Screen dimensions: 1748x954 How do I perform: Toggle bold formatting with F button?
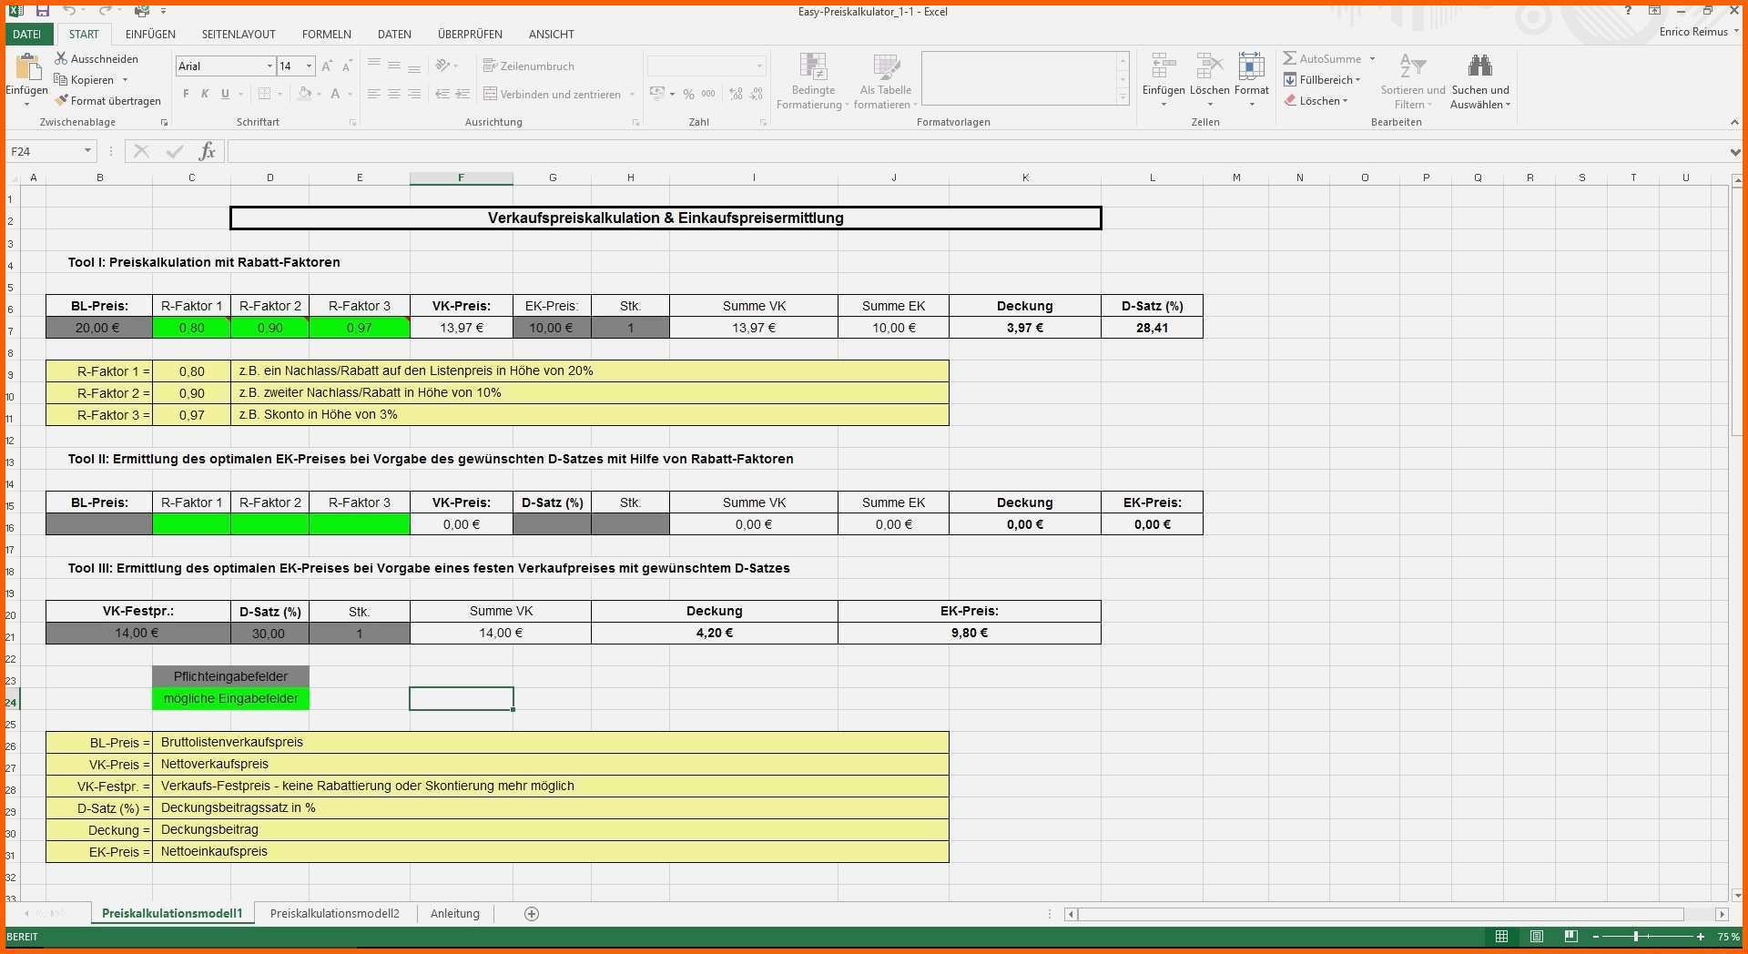[186, 94]
